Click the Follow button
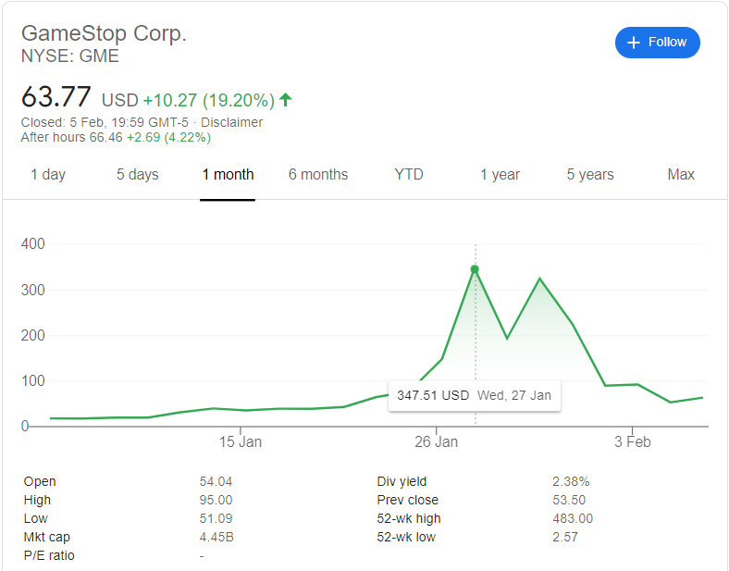The height and width of the screenshot is (571, 729). tap(657, 43)
